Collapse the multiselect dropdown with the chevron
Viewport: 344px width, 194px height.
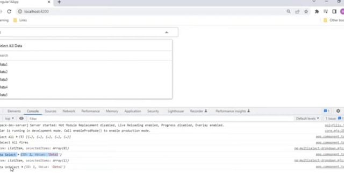pyautogui.click(x=167, y=32)
